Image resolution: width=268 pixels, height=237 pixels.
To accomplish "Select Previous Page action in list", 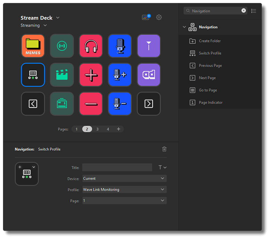I will coord(220,65).
